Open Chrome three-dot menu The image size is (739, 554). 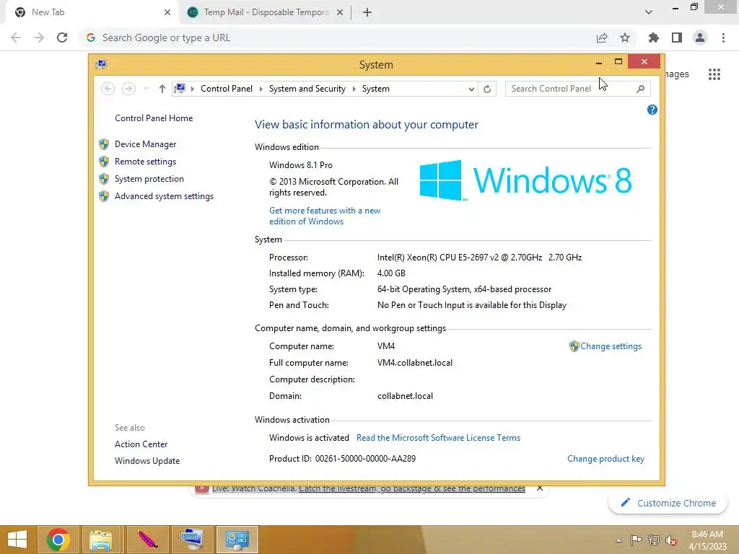[723, 38]
